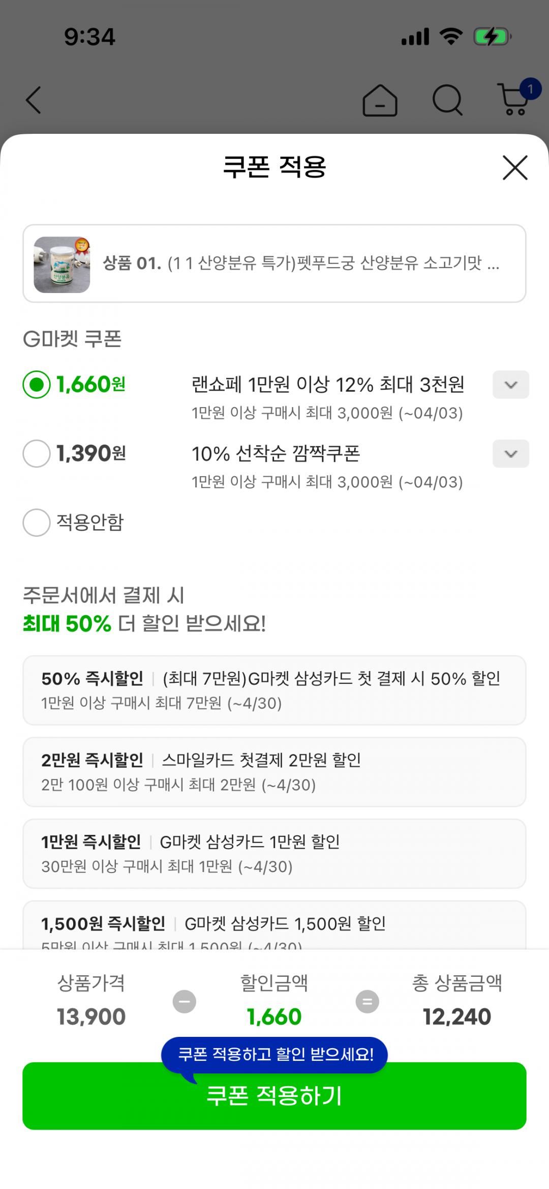Image resolution: width=549 pixels, height=1189 pixels.
Task: Choose the 적용안함 radio option
Action: tap(37, 523)
